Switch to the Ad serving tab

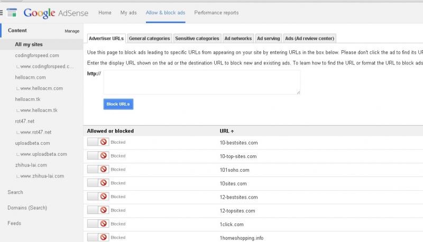click(x=269, y=38)
